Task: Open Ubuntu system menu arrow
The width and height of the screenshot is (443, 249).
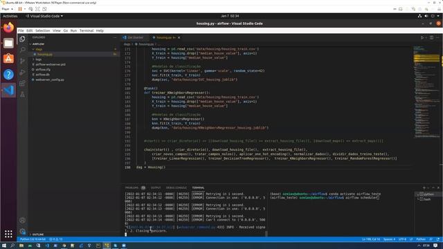Action: 438,16
